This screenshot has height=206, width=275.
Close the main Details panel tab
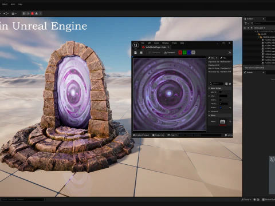[264, 73]
